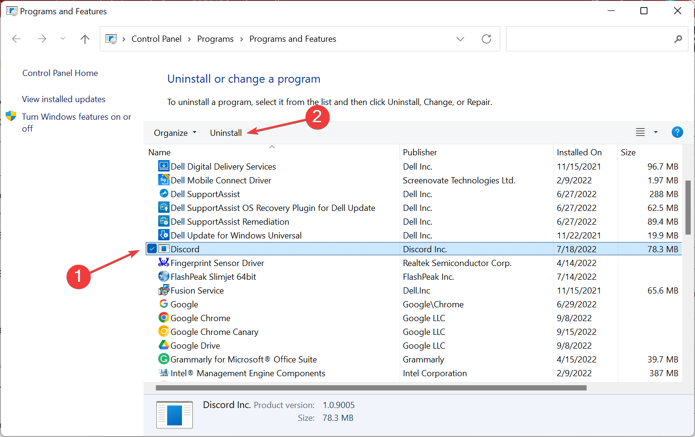Click the vertical scrollbar thumb
The image size is (695, 437).
pos(688,207)
